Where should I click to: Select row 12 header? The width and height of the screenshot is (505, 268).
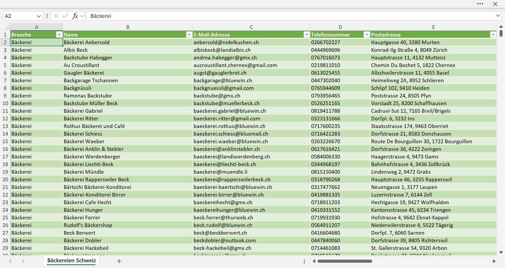pos(5,118)
